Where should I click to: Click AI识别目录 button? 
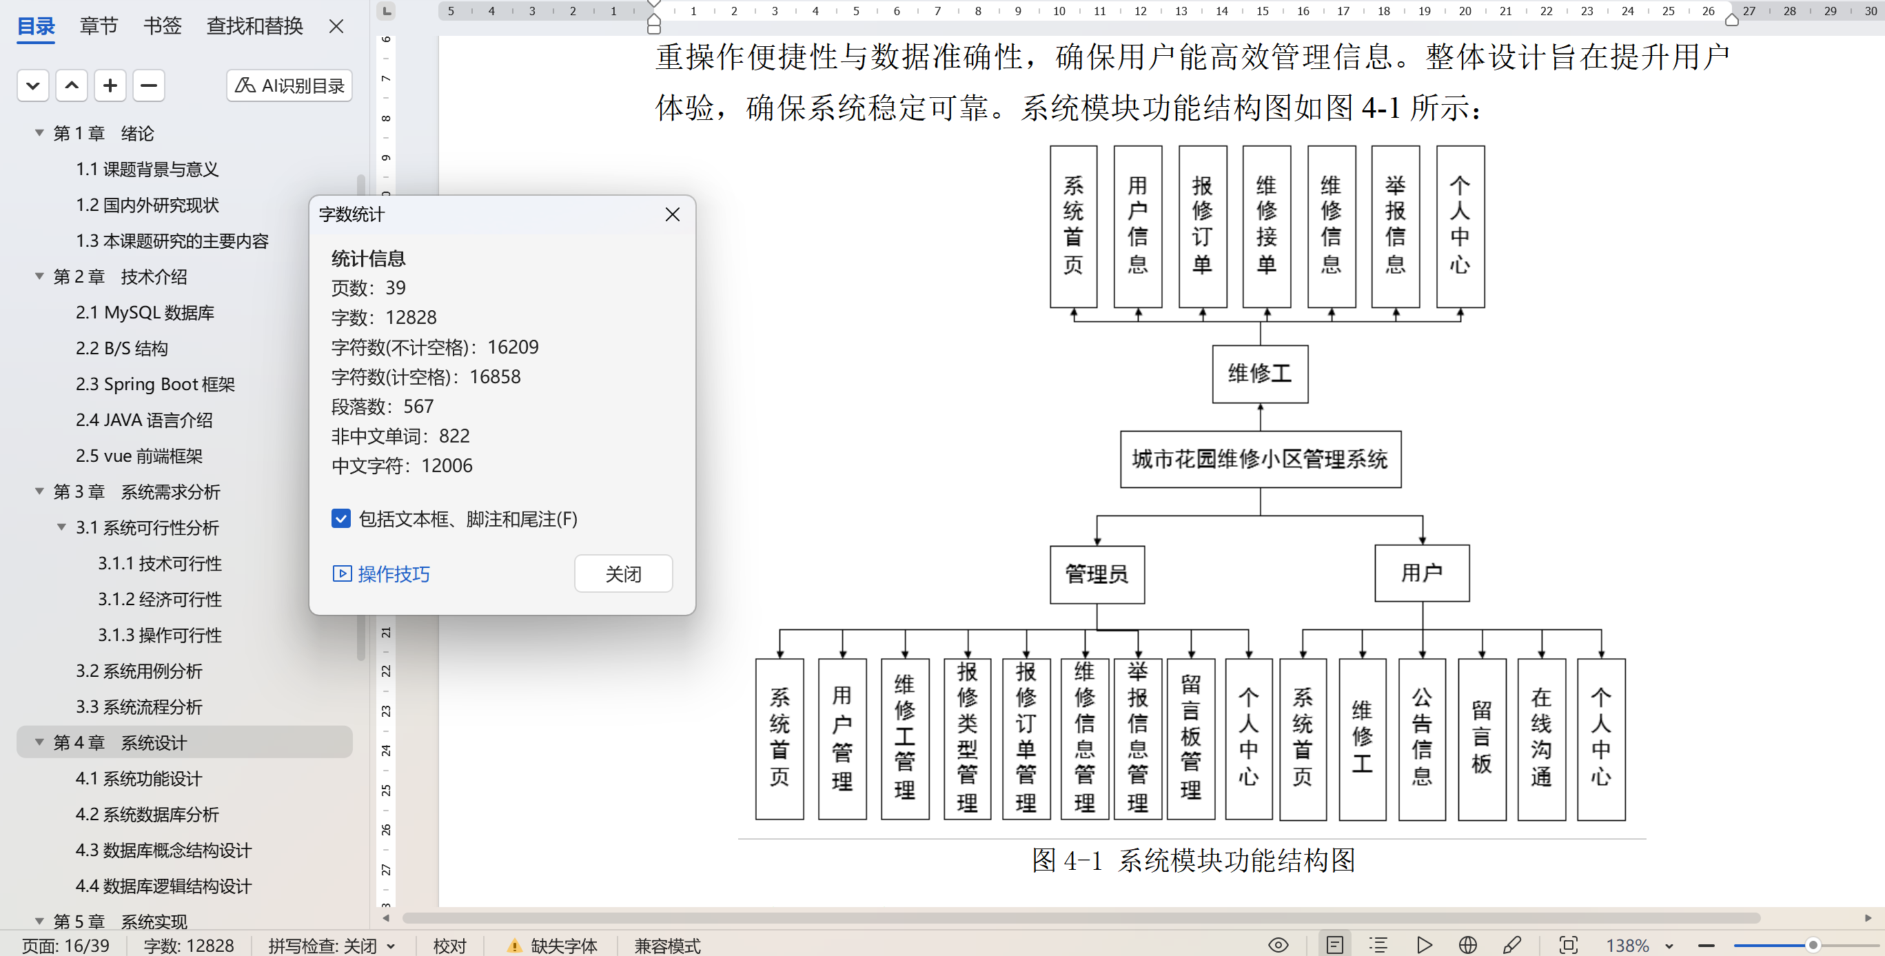click(x=289, y=85)
